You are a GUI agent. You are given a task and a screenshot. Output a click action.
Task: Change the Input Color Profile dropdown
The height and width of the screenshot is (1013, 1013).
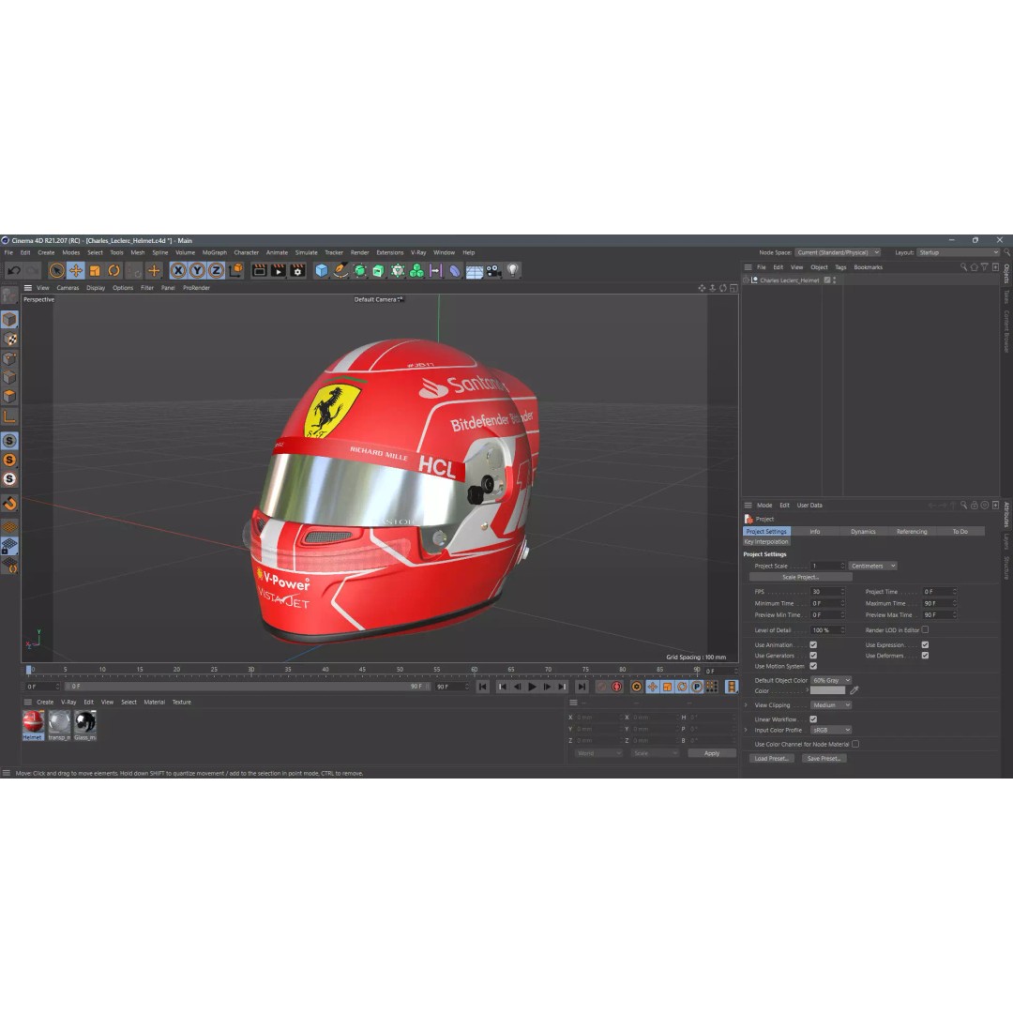point(831,730)
